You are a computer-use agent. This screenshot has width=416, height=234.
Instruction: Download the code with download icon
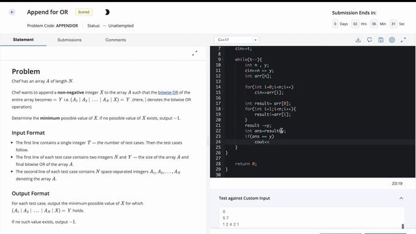358,40
